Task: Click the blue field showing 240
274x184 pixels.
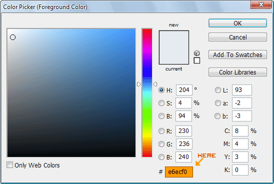Action: (184, 157)
